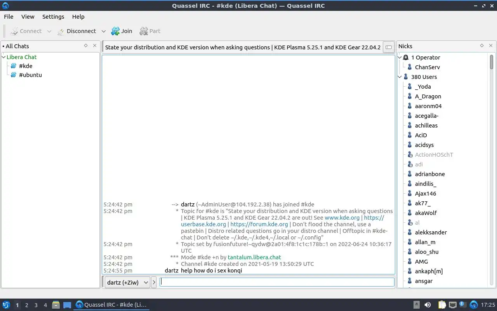Select AMG in the nick list

421,262
